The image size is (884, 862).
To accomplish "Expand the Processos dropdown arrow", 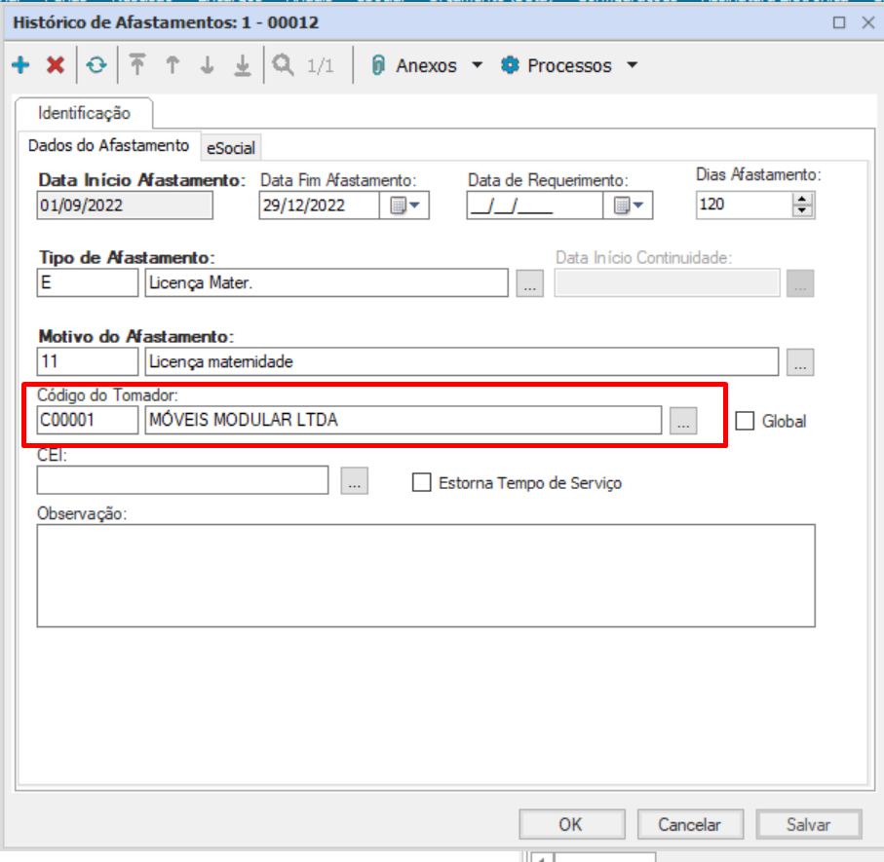I will coord(632,65).
